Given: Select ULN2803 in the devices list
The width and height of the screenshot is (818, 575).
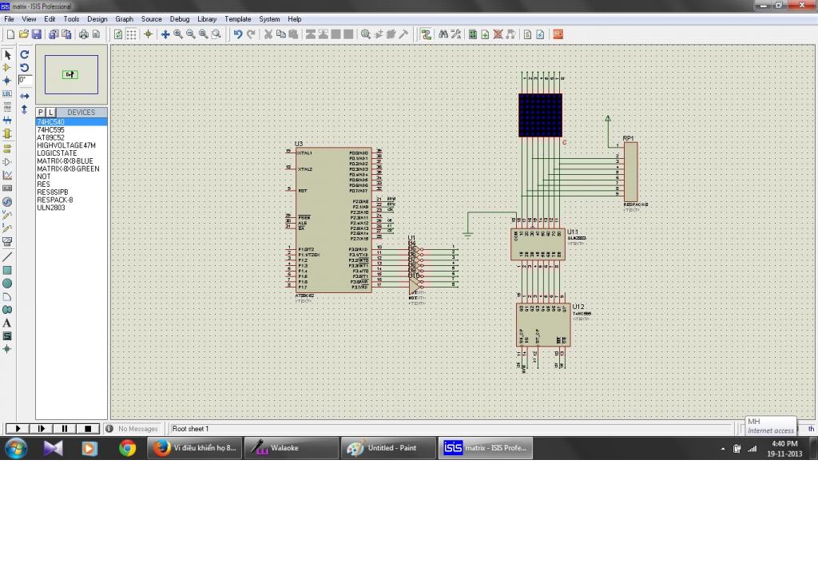Looking at the screenshot, I should coord(51,208).
